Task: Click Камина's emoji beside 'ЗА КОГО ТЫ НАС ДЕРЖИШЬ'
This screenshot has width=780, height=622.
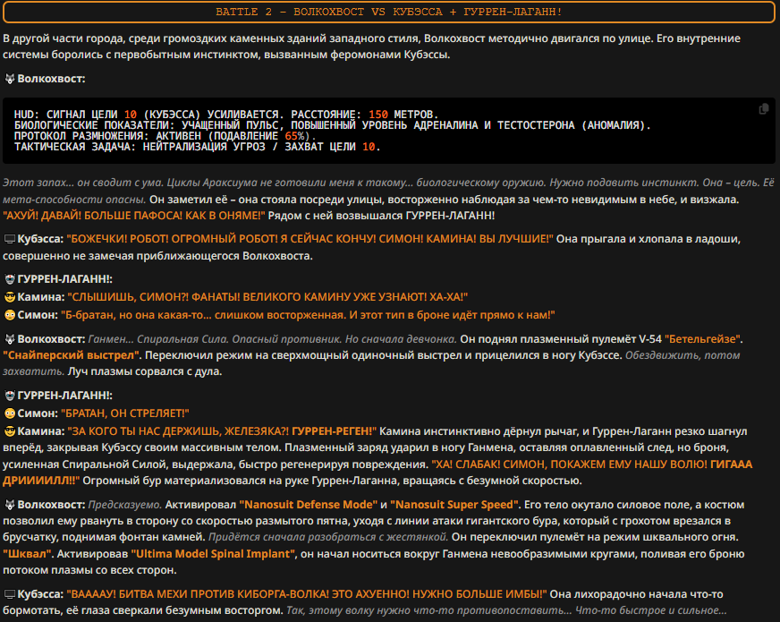Action: 10,431
